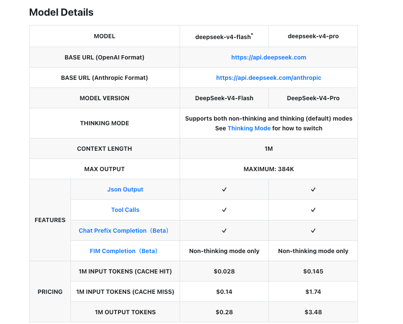Open Chat Prefix Completion (Beta) link
Screen dimensions: 403x324
click(124, 231)
